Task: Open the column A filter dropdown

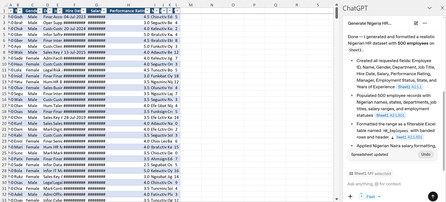Action: coord(11,11)
